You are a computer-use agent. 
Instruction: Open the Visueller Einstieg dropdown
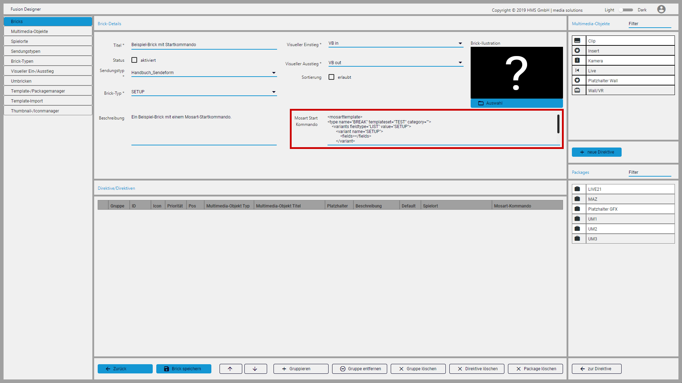(x=460, y=43)
